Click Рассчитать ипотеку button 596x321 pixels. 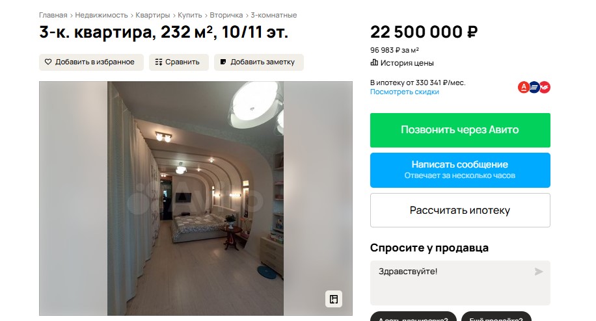(x=460, y=210)
